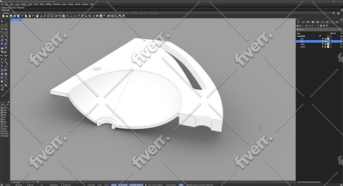The width and height of the screenshot is (343, 186).
Task: Toggle Gumball (CPlane) in status bar
Action: pos(136,184)
